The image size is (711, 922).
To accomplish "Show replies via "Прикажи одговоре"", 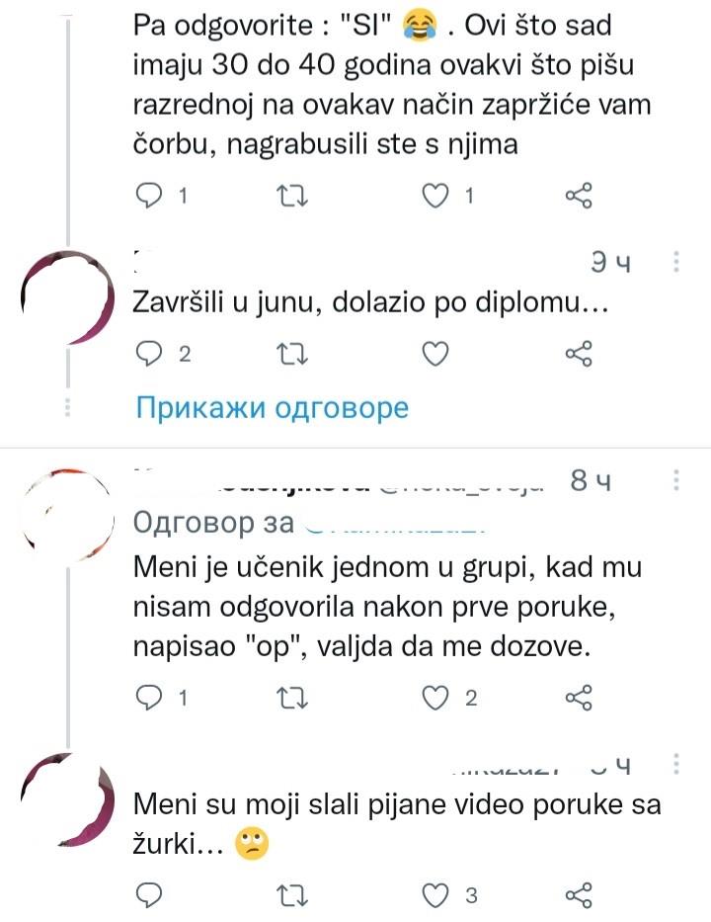I will point(272,407).
